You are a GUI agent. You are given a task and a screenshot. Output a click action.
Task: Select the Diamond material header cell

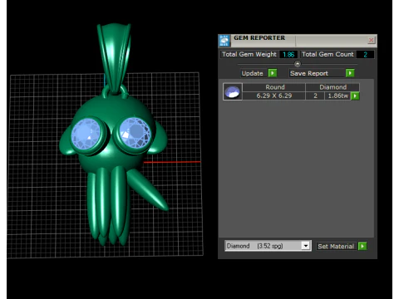coord(332,87)
